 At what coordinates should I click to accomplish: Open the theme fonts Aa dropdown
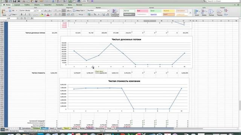pyautogui.click(x=226, y=15)
